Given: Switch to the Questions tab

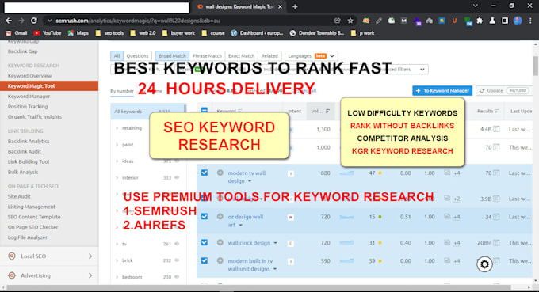Looking at the screenshot, I should pos(137,56).
